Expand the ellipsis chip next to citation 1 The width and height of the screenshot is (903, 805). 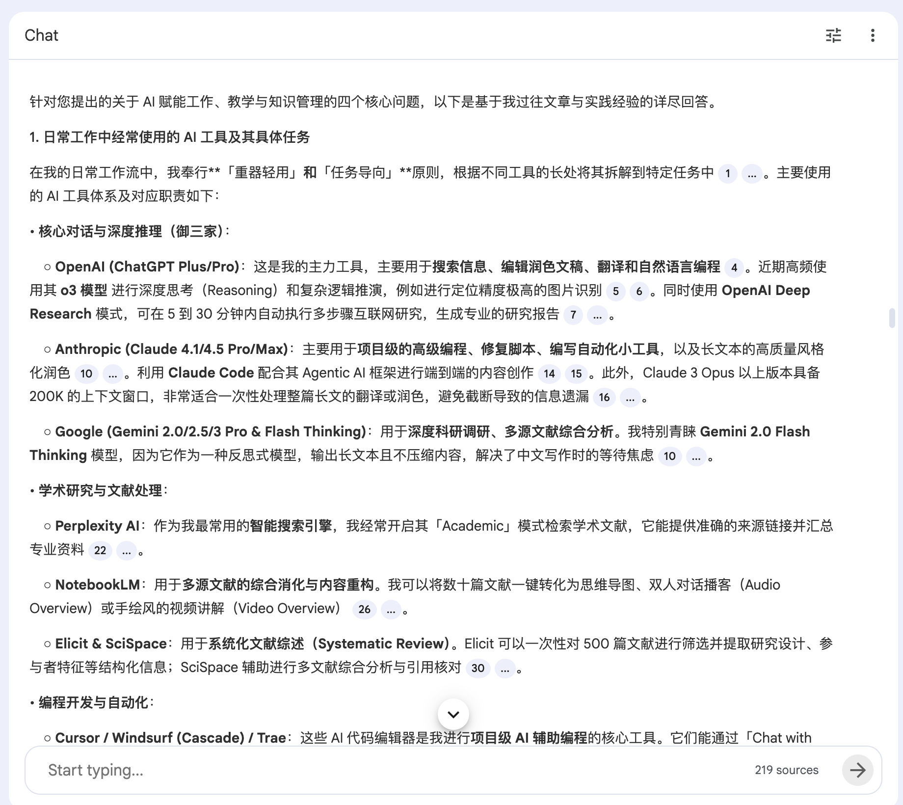coord(752,173)
